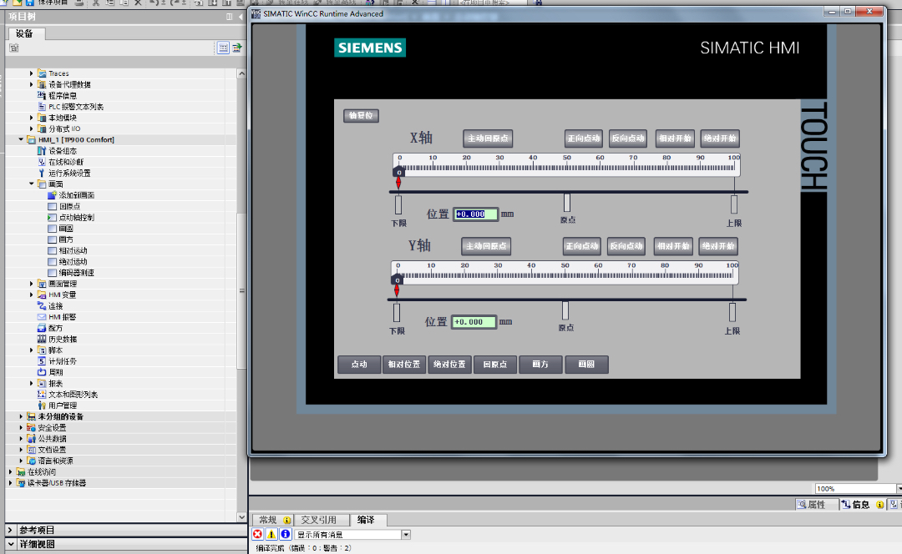Click 设备组态 device configuration icon
This screenshot has height=554, width=902.
[x=42, y=150]
